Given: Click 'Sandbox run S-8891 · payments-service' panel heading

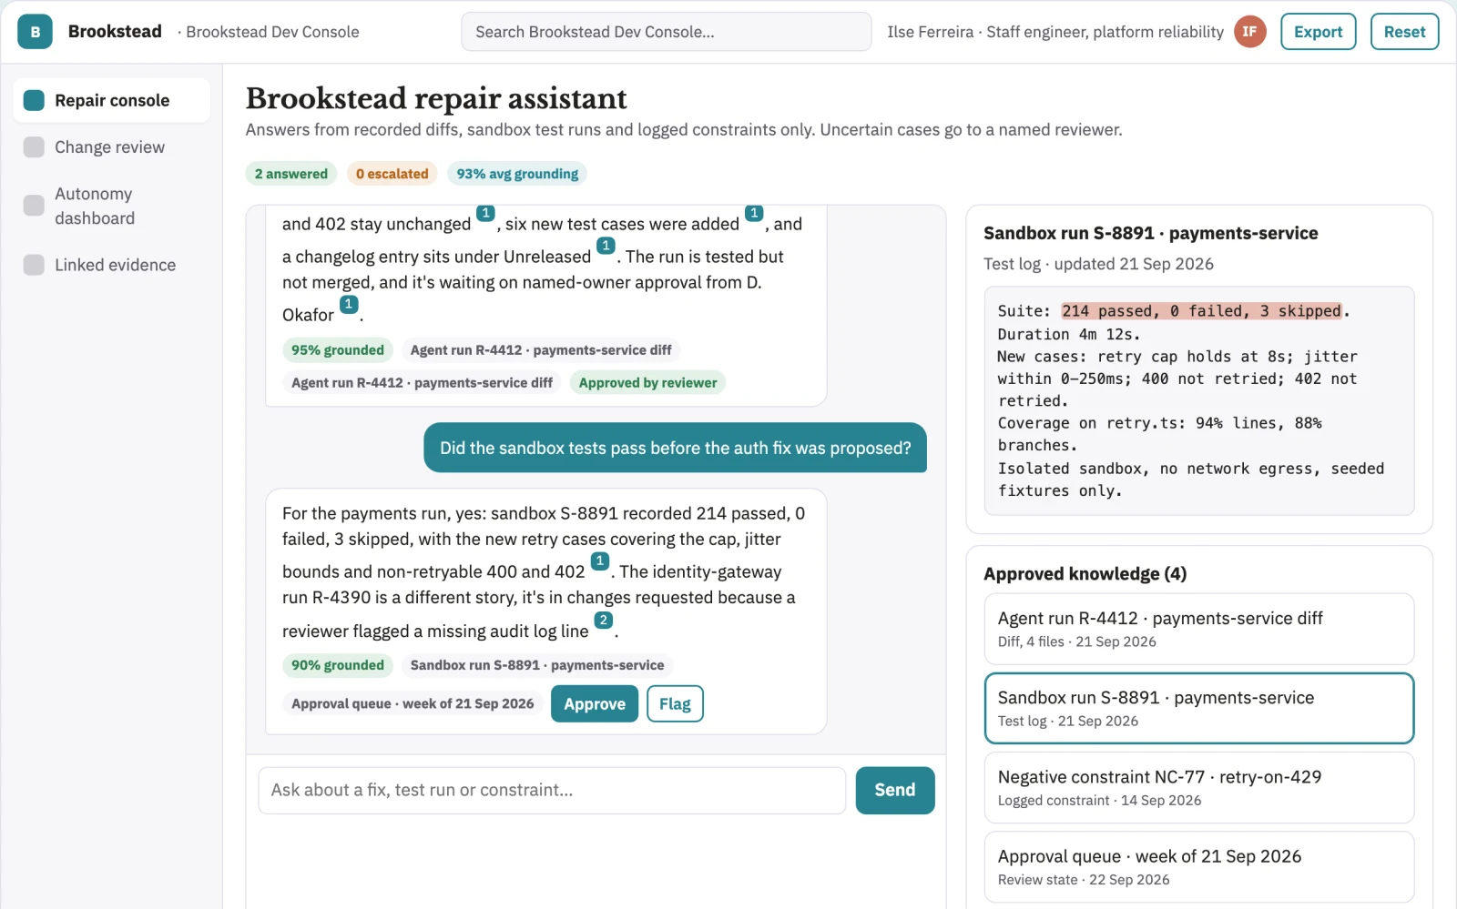Looking at the screenshot, I should pos(1151,233).
